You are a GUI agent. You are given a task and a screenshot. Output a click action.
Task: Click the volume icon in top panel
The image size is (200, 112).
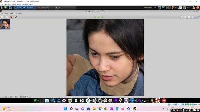pos(188,7)
